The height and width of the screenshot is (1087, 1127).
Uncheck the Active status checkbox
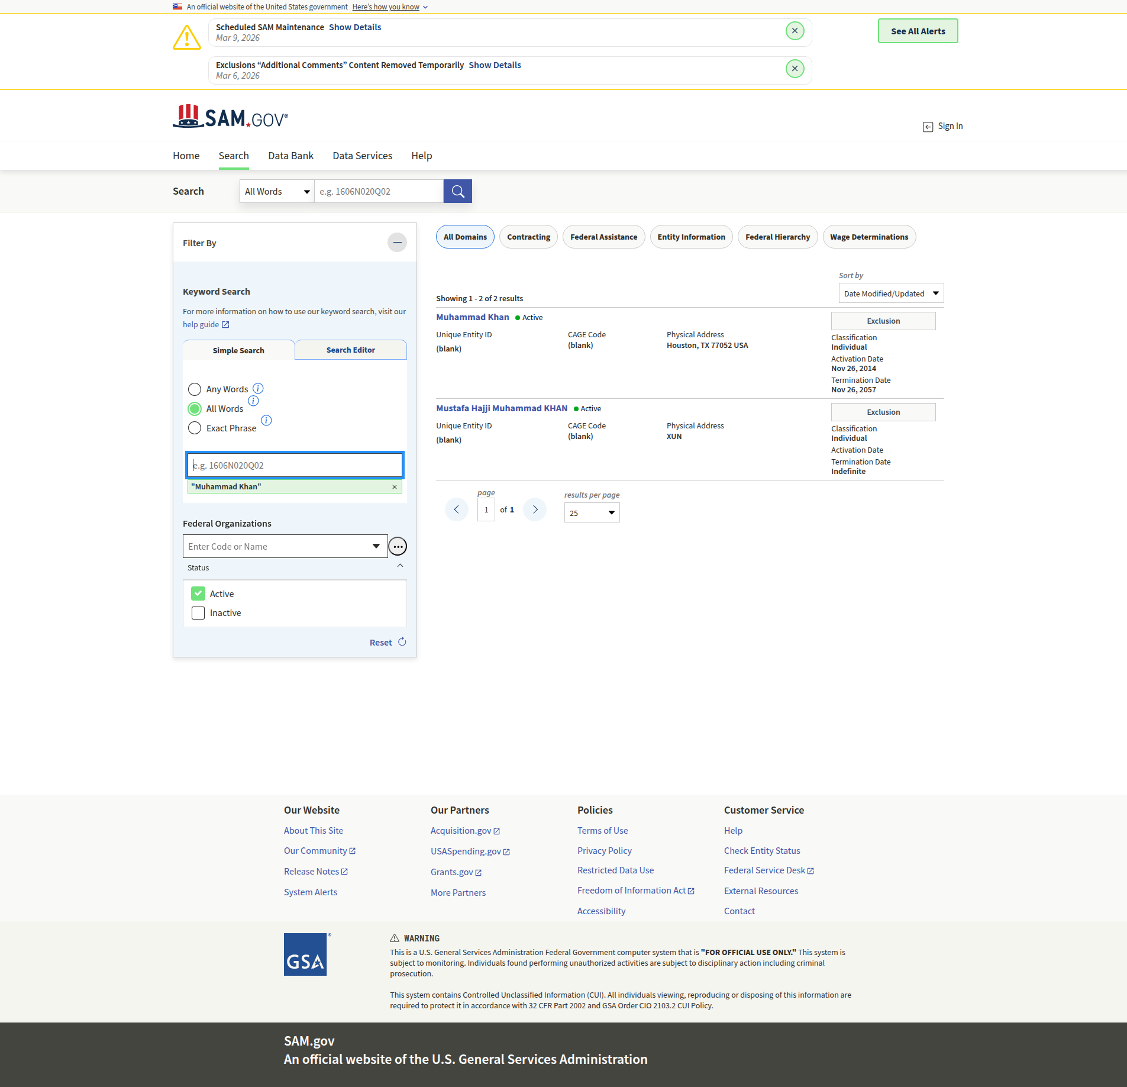(x=198, y=594)
